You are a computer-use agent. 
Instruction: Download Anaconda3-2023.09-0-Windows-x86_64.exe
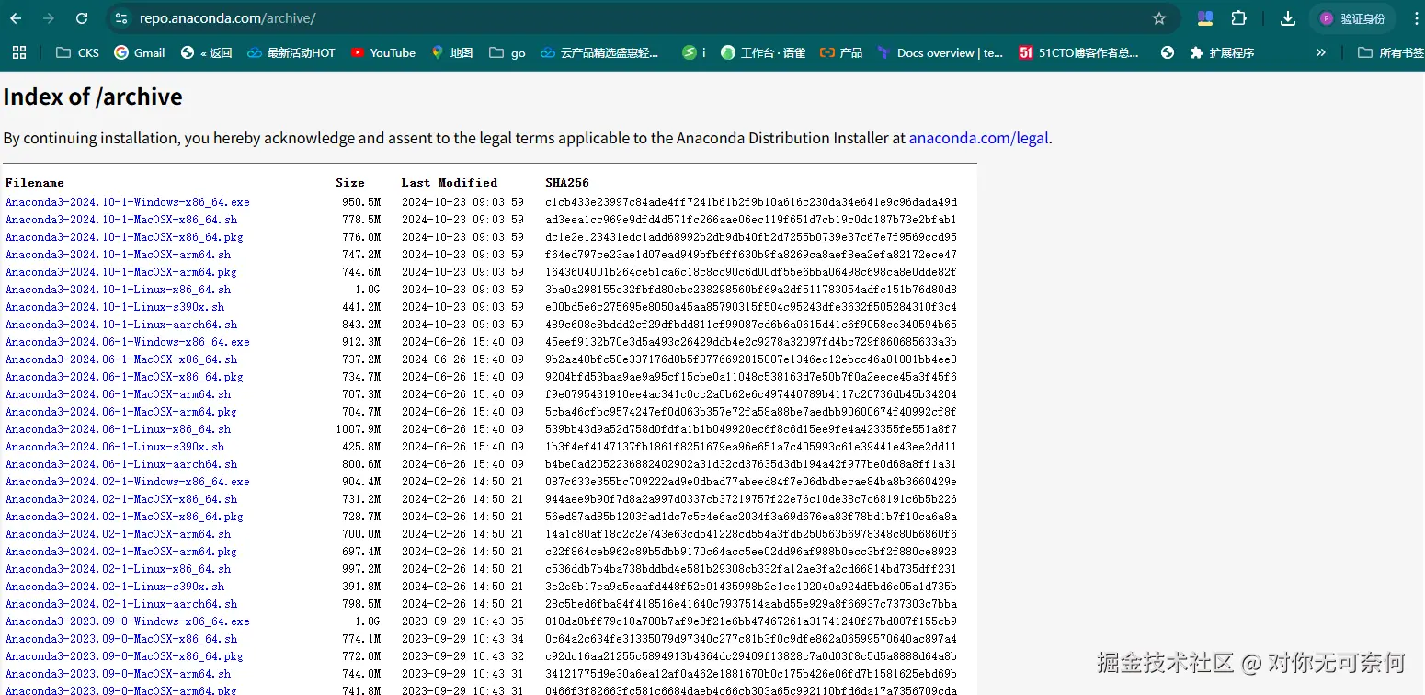[128, 621]
